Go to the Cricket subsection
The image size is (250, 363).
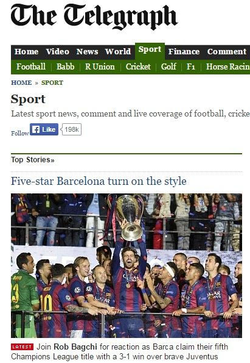coord(138,67)
